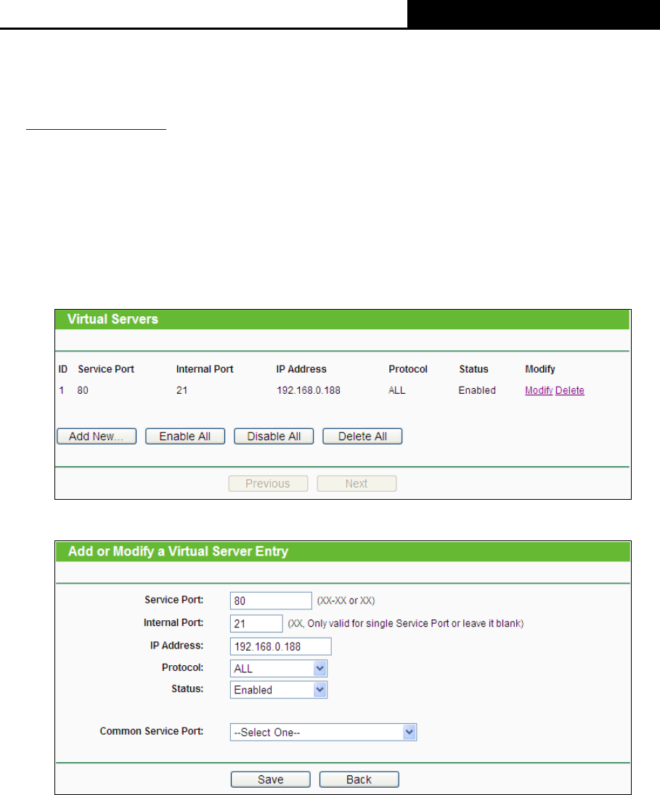
Task: Open the Common Service Port dropdown
Action: point(323,732)
